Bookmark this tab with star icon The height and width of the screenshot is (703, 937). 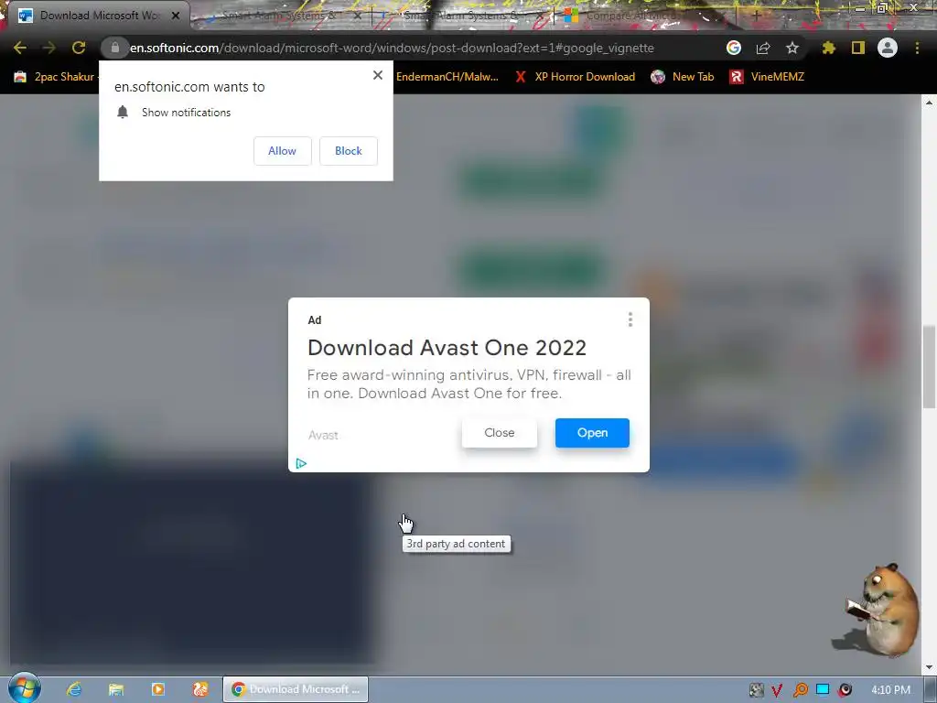tap(792, 48)
